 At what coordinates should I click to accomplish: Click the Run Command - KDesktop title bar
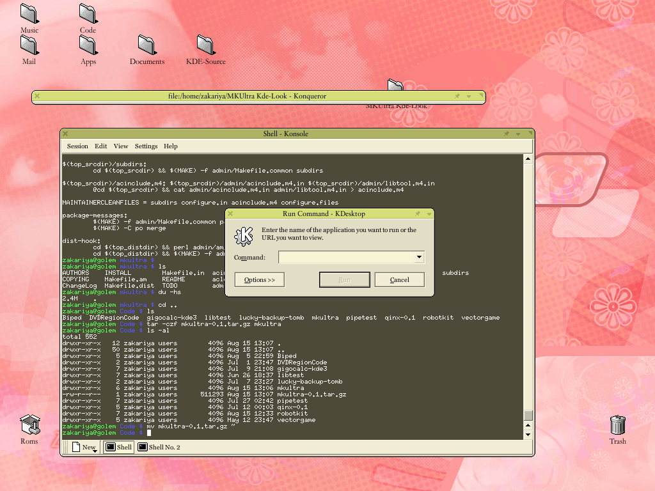point(324,214)
